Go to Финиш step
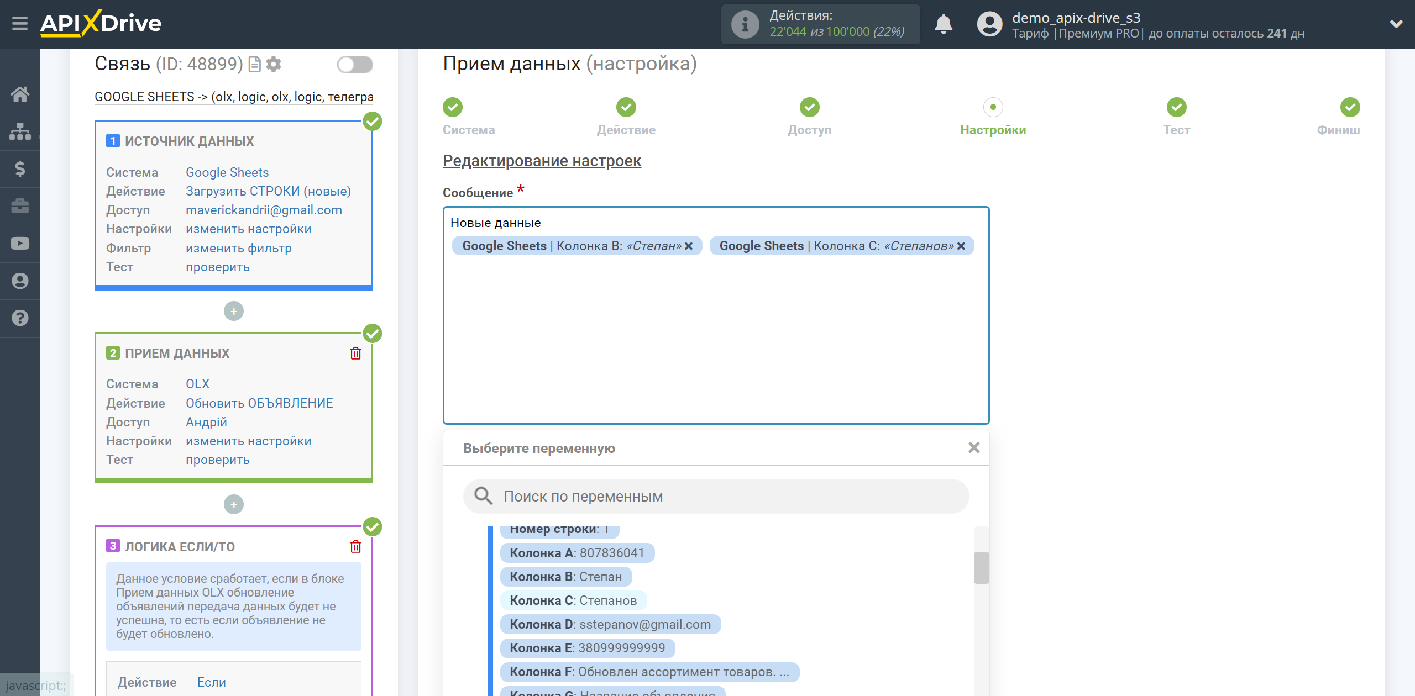The image size is (1415, 696). [1350, 107]
